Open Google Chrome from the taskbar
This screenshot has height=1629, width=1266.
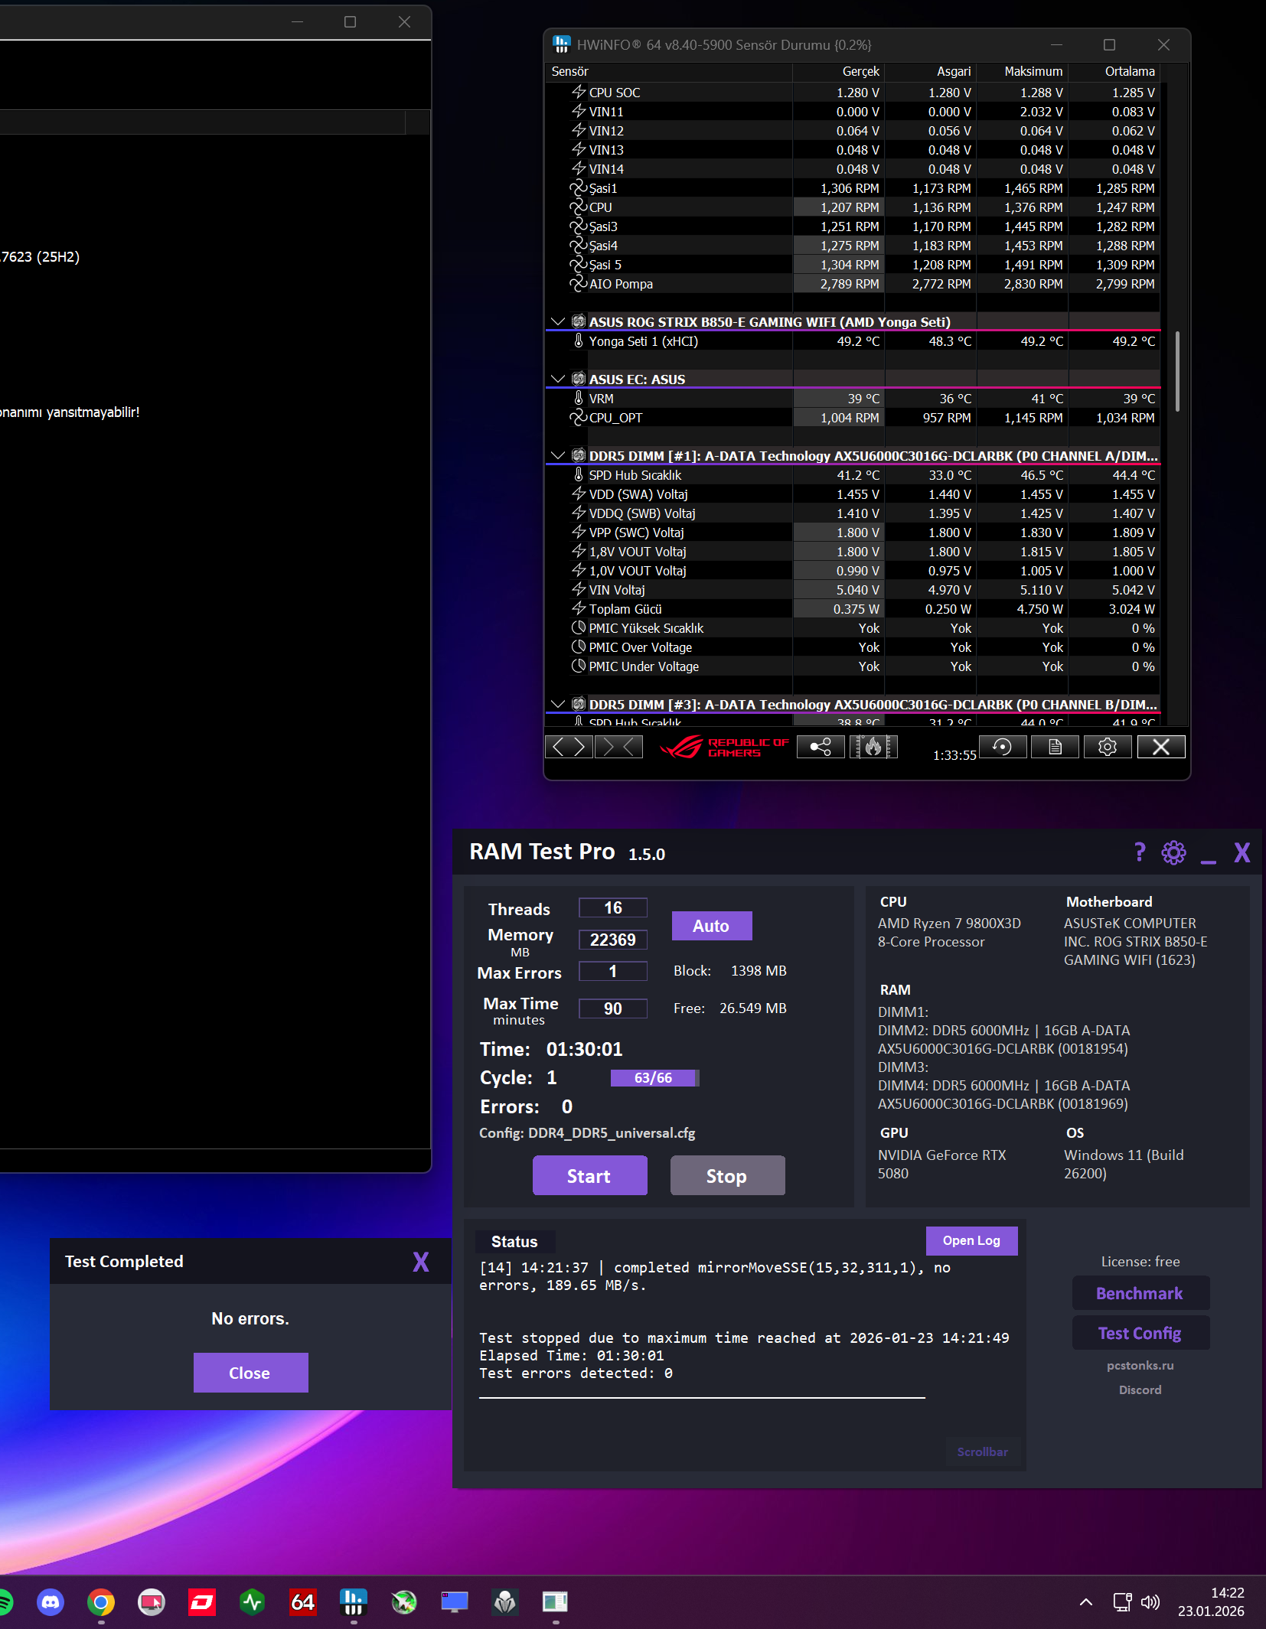point(101,1601)
